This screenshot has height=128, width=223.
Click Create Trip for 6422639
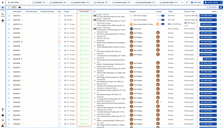pos(208,59)
